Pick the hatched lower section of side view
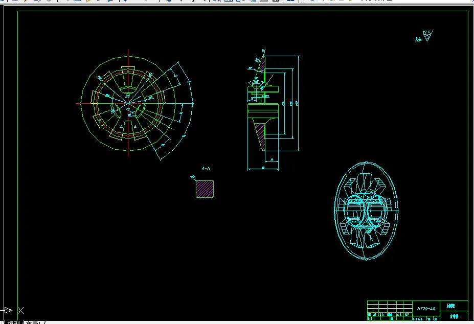The width and height of the screenshot is (474, 324). click(x=260, y=136)
